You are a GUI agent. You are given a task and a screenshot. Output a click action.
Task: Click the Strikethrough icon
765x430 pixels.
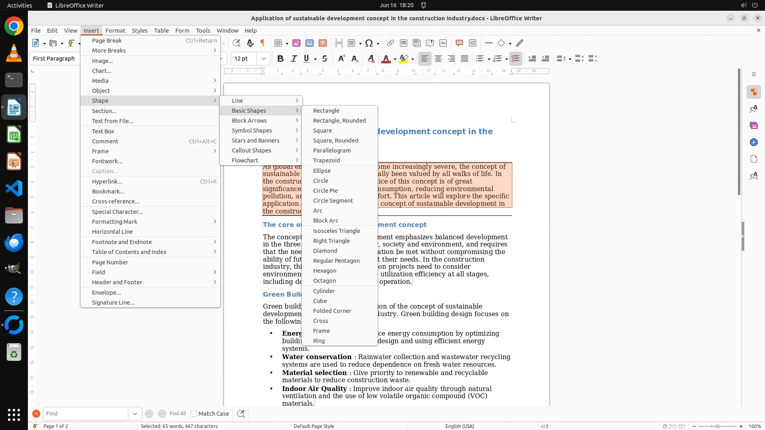point(325,59)
